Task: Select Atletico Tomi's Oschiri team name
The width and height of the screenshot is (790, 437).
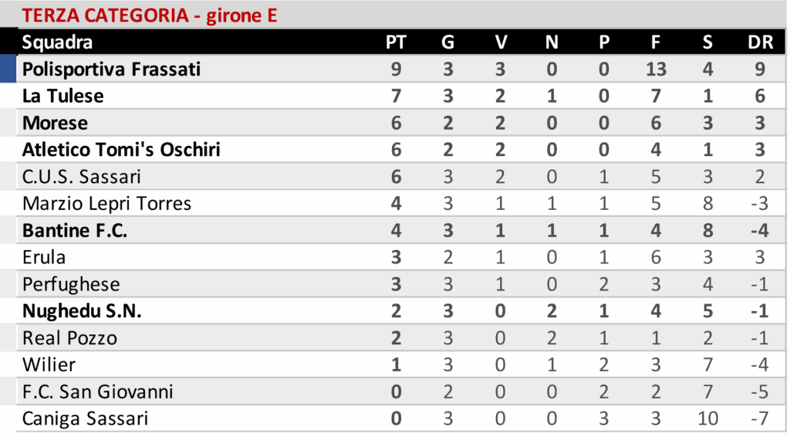Action: point(121,150)
